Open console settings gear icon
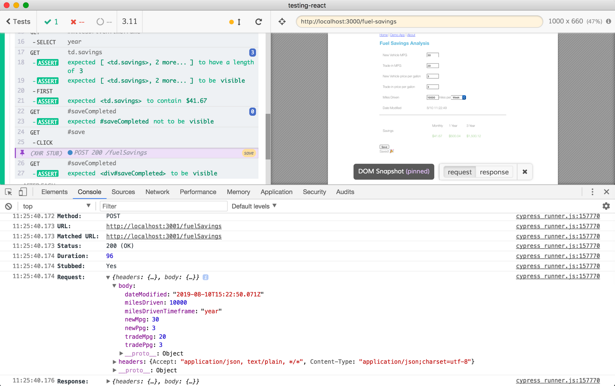The image size is (615, 386). pyautogui.click(x=606, y=206)
